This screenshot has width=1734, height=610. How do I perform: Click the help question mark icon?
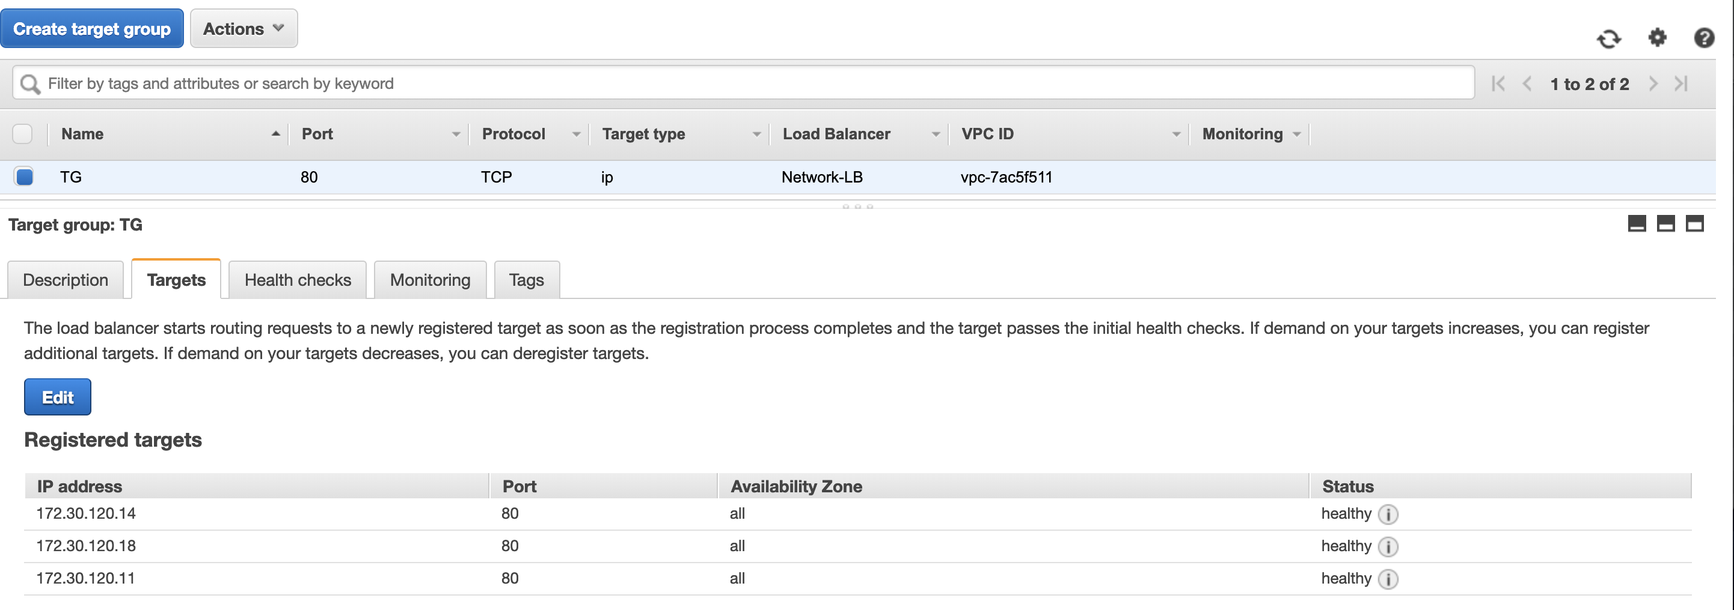tap(1704, 38)
